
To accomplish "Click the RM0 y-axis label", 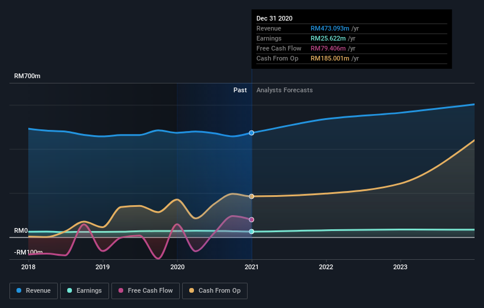I will [21, 231].
